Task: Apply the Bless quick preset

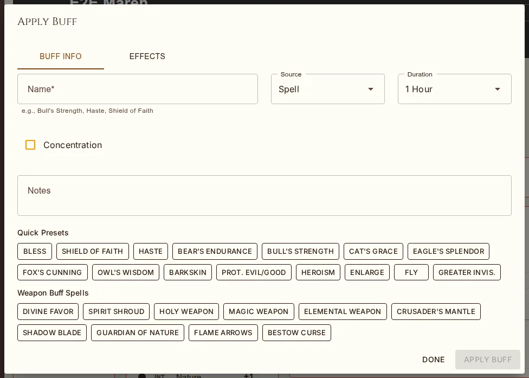Action: (35, 252)
